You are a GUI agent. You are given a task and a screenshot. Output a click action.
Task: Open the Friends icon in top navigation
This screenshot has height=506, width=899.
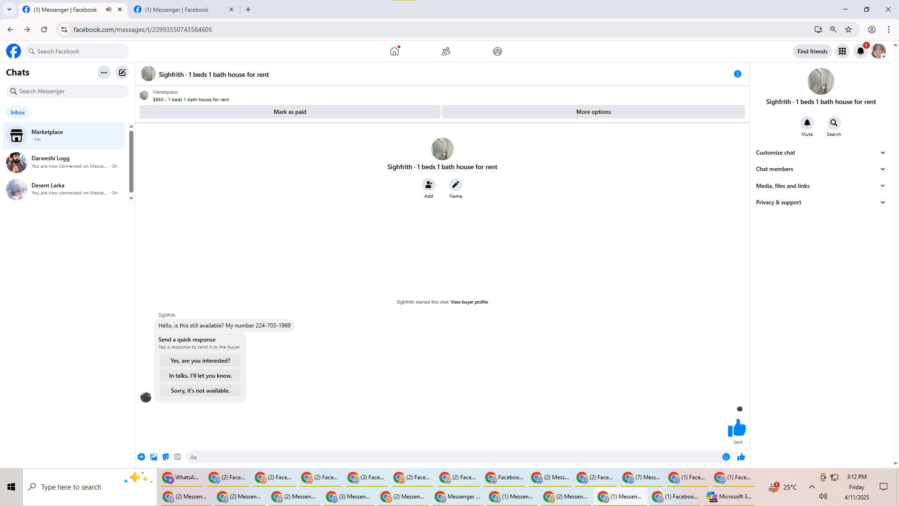(446, 51)
